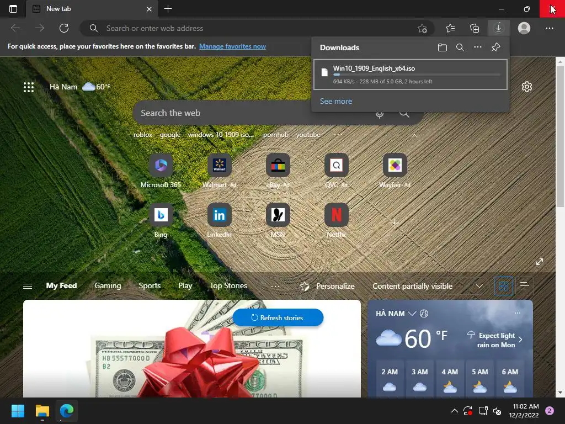Expand HÀ NAM location dropdown in weather card

(412, 314)
